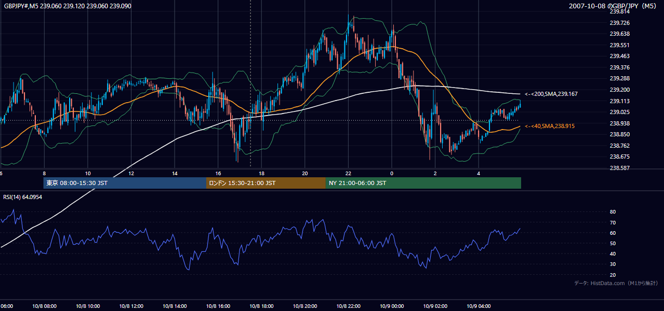Click the bottom date label 10/8 10:00
The width and height of the screenshot is (664, 311).
(x=88, y=306)
